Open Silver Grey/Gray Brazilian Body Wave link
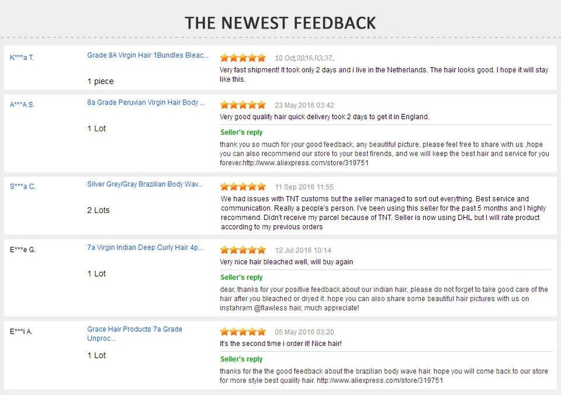 (144, 184)
